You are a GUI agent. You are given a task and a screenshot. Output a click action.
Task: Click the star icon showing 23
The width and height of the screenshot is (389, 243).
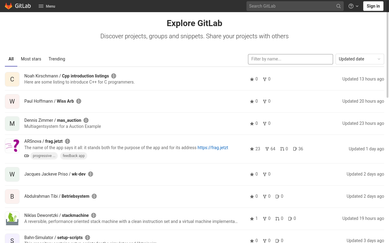252,149
